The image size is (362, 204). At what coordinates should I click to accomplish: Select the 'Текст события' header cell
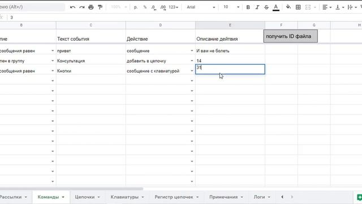[x=91, y=36]
